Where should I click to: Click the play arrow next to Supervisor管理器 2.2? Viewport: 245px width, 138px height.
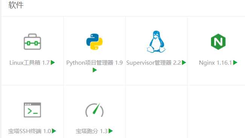(184, 62)
